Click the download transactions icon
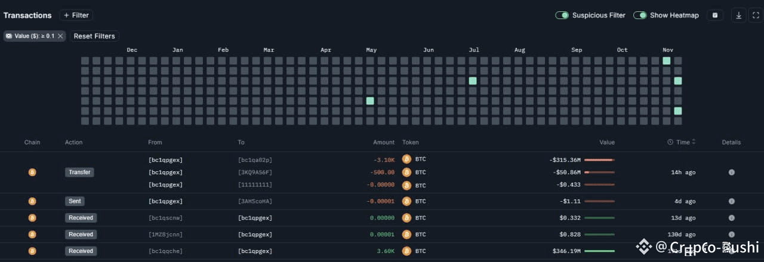This screenshot has width=764, height=262. 738,16
